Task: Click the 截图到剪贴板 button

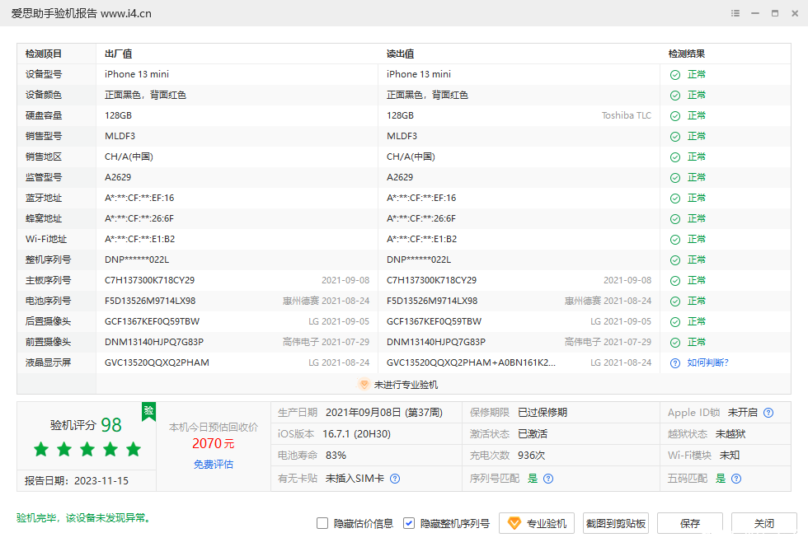Action: [616, 523]
